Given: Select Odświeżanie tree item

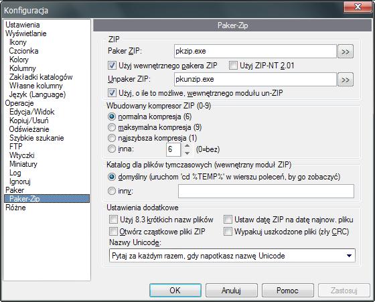Looking at the screenshot, I should point(29,129).
